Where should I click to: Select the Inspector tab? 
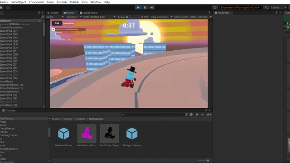[222, 13]
